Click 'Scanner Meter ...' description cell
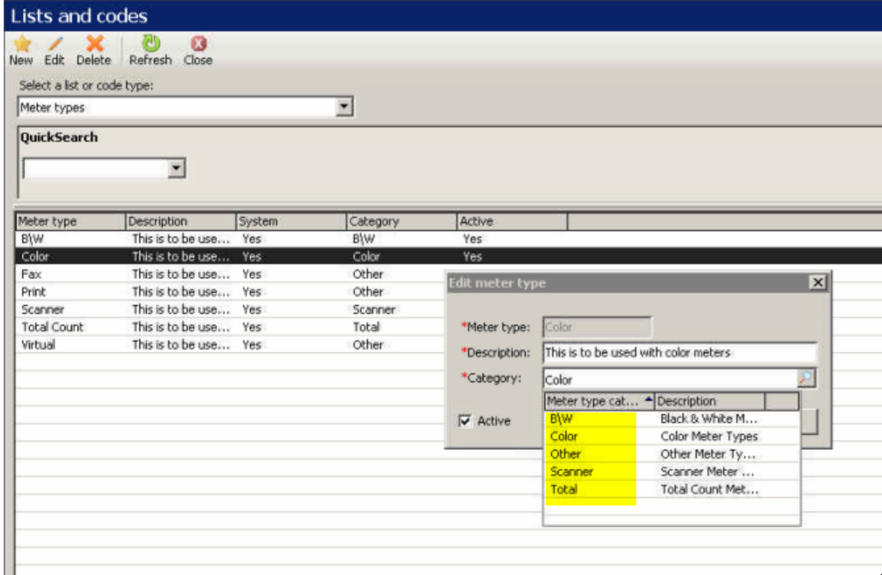 click(707, 471)
